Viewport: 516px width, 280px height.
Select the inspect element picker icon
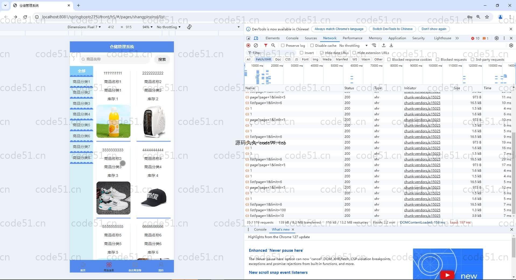tap(248, 38)
